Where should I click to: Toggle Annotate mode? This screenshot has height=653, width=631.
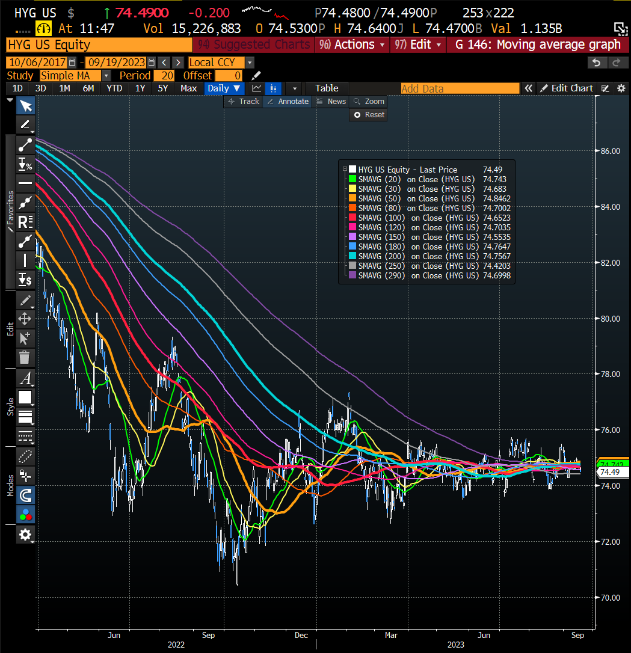tap(288, 101)
